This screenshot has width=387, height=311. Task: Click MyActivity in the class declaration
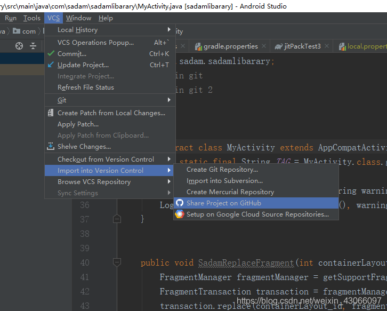click(251, 147)
